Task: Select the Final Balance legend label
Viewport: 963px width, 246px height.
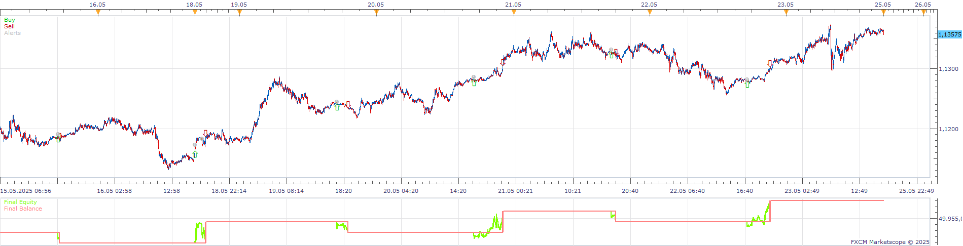Action: pos(23,209)
